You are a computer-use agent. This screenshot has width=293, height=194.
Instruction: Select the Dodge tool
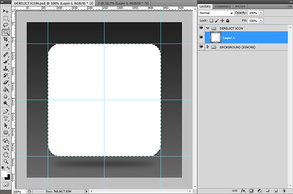pyautogui.click(x=5, y=103)
